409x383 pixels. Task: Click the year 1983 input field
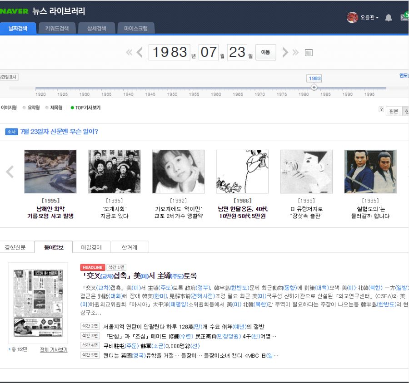pos(170,52)
